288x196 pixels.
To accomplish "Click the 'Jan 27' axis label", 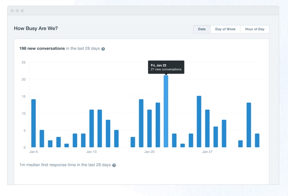I will click(x=207, y=152).
